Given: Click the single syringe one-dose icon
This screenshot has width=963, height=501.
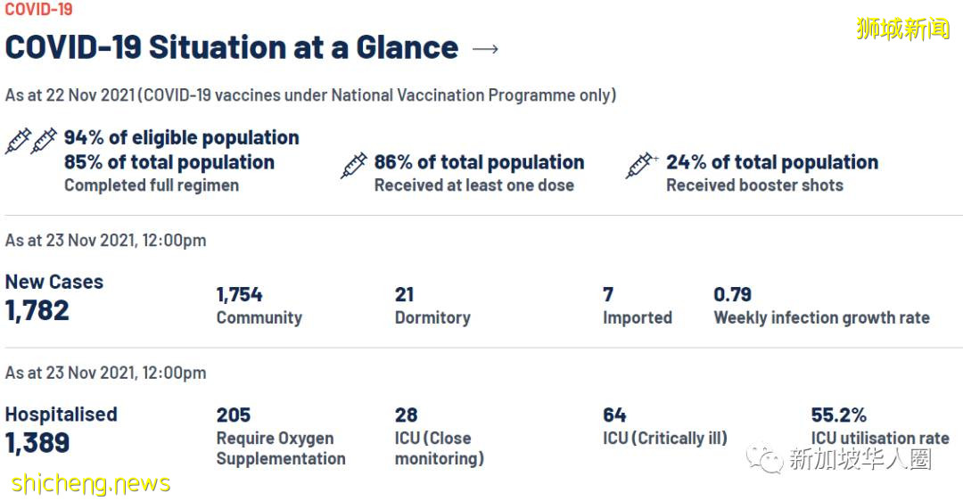Looking at the screenshot, I should [x=353, y=165].
